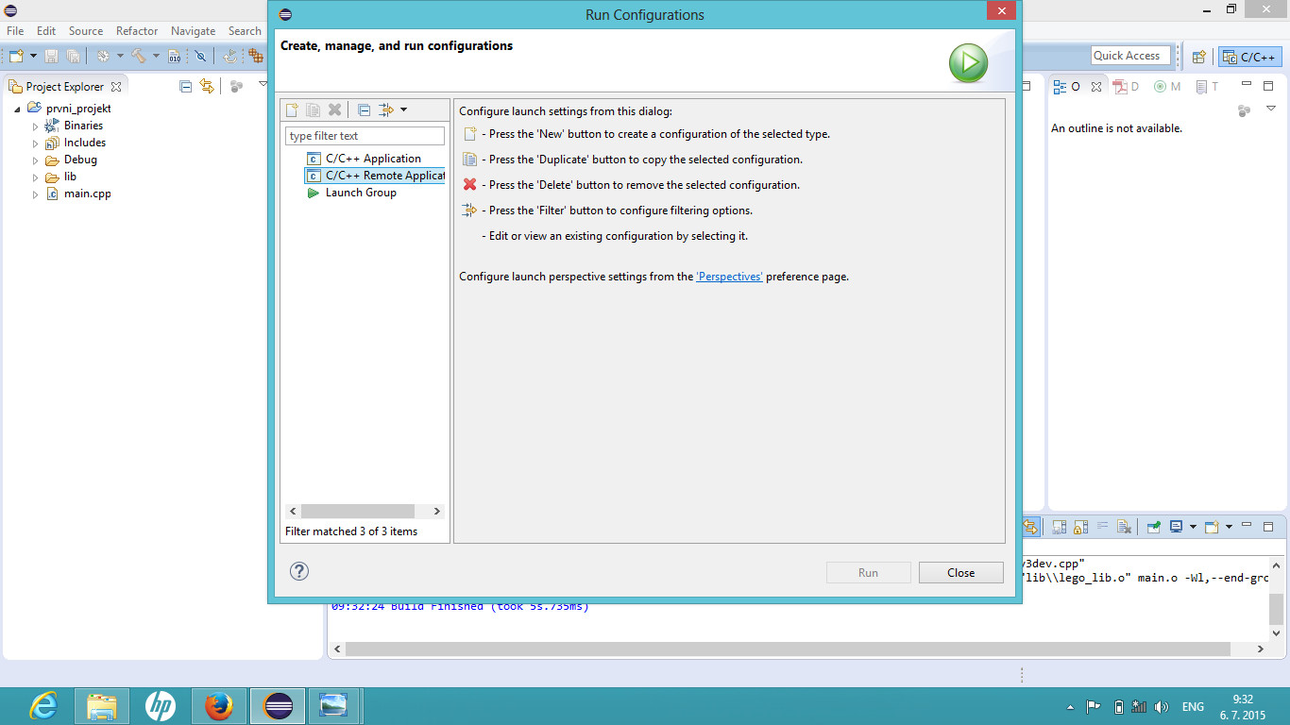Click the filter launch configurations icon
The width and height of the screenshot is (1290, 725).
point(386,110)
